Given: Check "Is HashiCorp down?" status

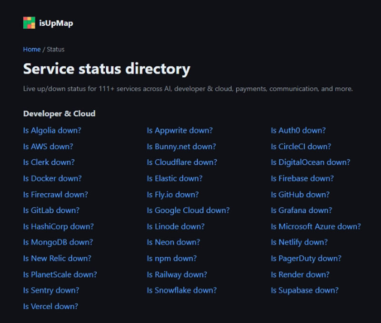Looking at the screenshot, I should (58, 227).
